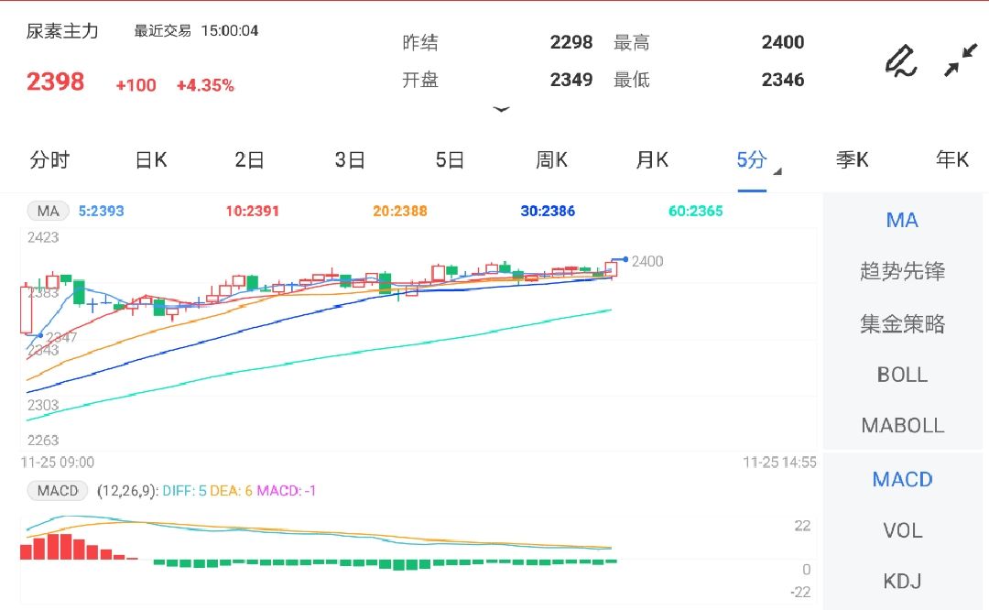Click the MACD parameters DIFF: 5 text
The height and width of the screenshot is (610, 989).
tap(184, 491)
